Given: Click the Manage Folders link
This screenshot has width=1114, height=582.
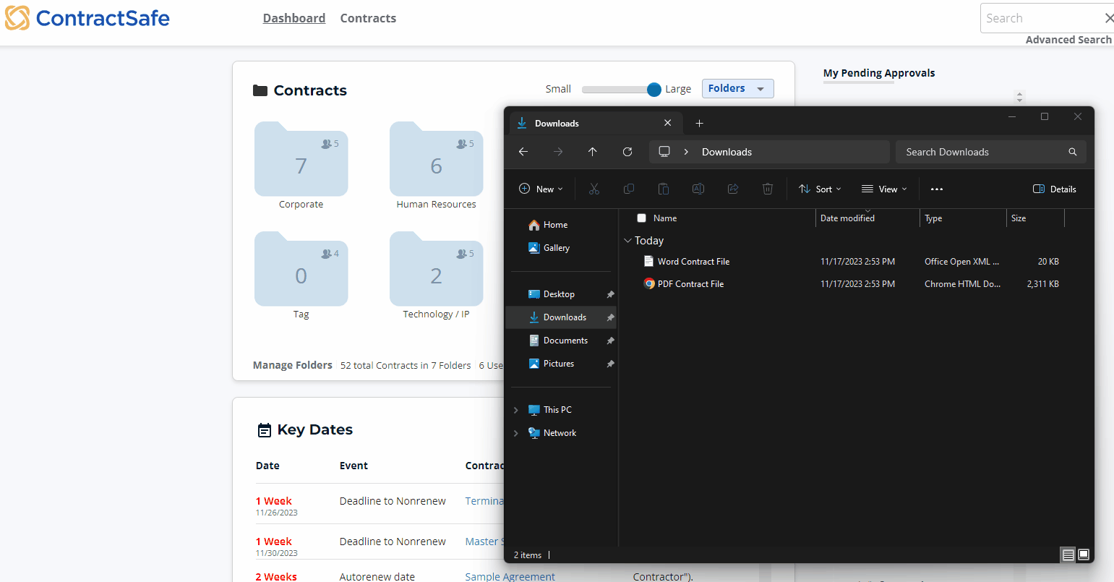Looking at the screenshot, I should [x=292, y=365].
